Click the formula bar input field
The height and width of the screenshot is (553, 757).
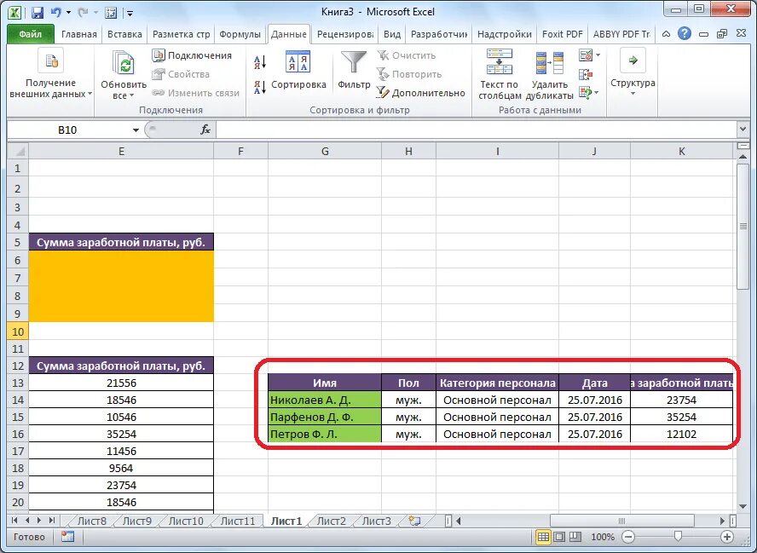coord(476,130)
